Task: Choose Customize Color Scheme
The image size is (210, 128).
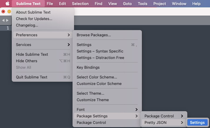Action: [107, 83]
